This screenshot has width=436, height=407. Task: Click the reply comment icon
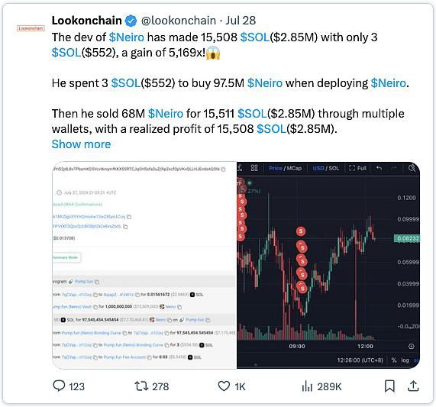[x=59, y=386]
